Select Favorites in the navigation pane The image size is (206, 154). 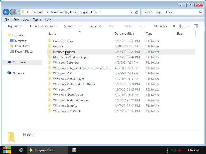tap(19, 35)
